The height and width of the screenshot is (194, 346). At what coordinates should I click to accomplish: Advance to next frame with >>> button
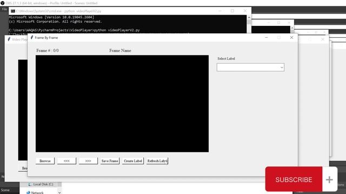88,161
